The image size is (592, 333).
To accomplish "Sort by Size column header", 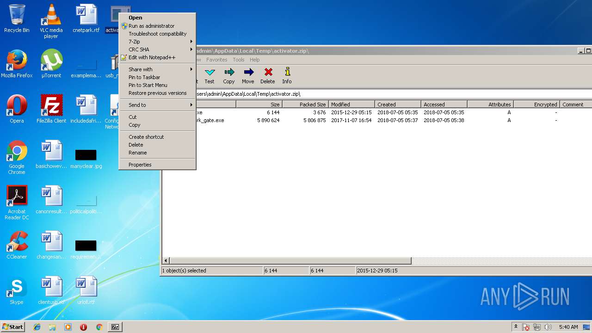I will coord(259,105).
